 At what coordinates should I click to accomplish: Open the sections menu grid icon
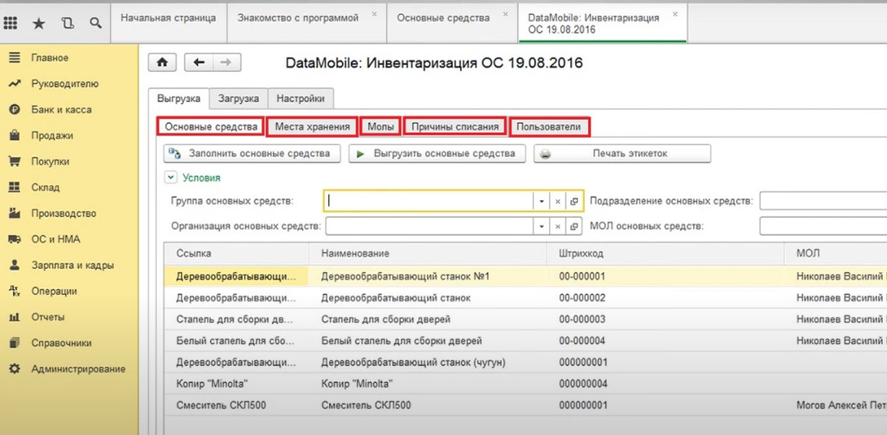[x=10, y=23]
